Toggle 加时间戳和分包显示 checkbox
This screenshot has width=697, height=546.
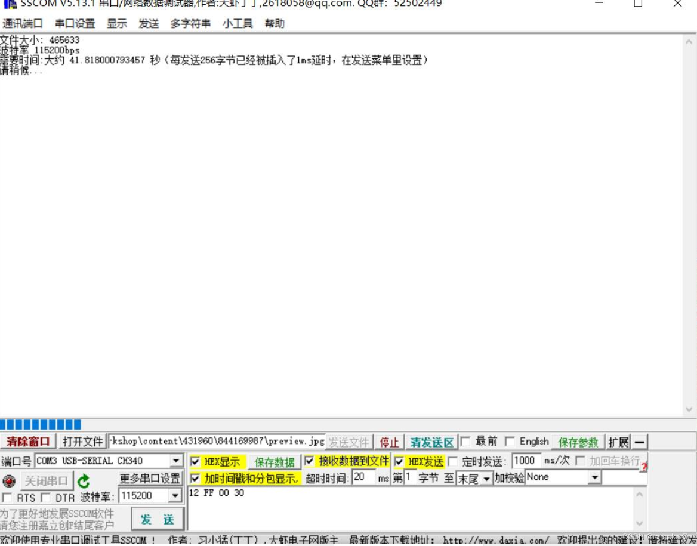pyautogui.click(x=195, y=479)
